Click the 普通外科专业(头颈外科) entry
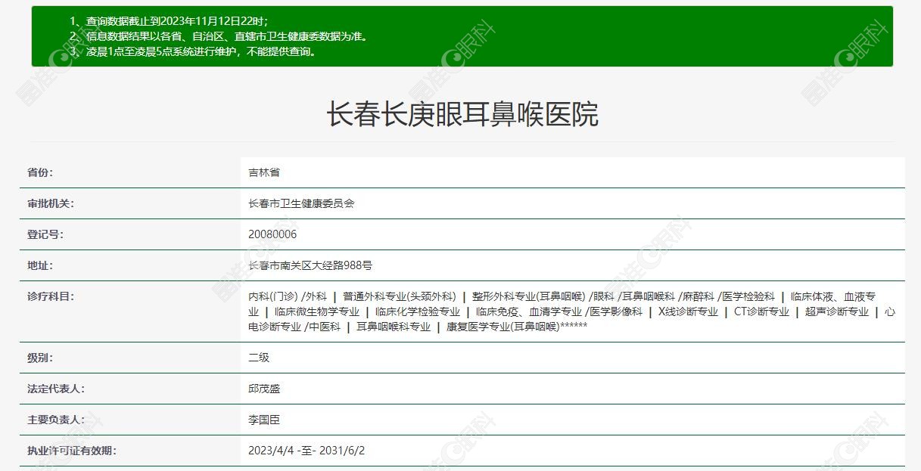The height and width of the screenshot is (471, 921). pyautogui.click(x=399, y=296)
